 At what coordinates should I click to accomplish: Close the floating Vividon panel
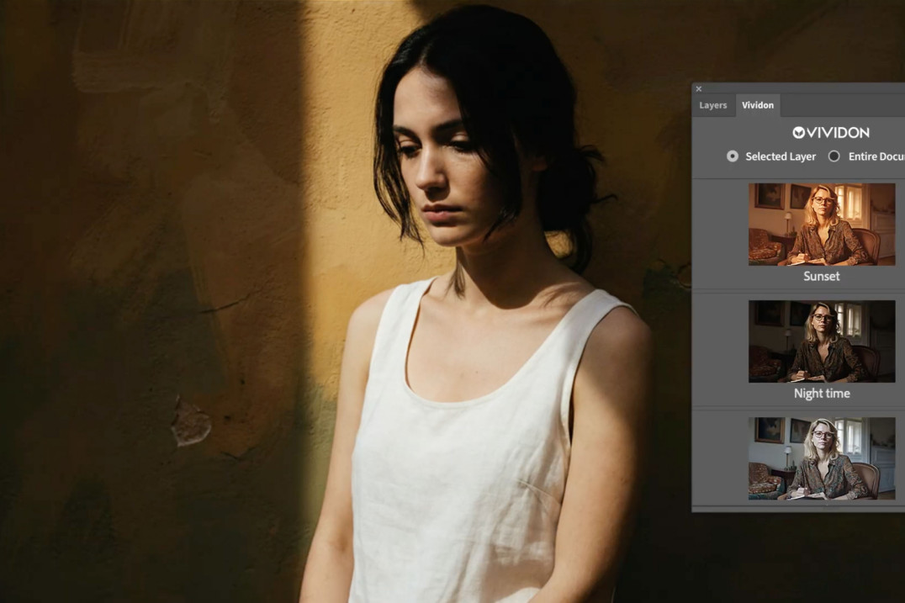[699, 89]
